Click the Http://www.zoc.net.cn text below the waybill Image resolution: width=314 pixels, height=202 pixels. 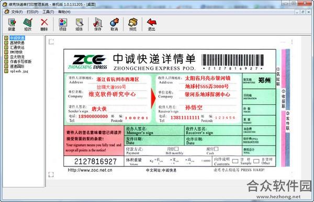tap(90, 170)
